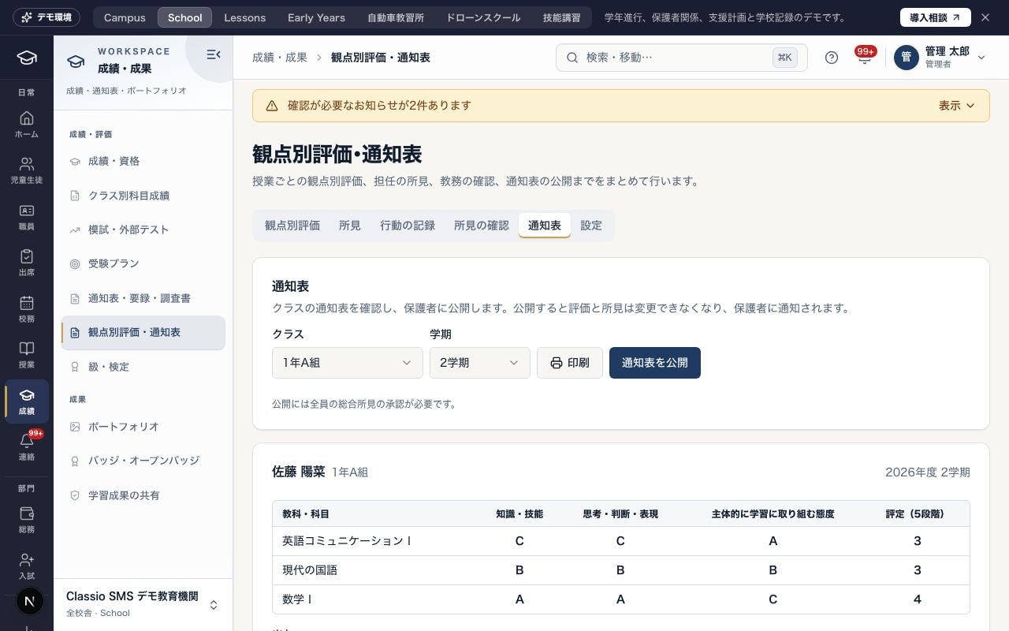Click the graduation cap logo
This screenshot has height=631, width=1009.
(x=27, y=58)
